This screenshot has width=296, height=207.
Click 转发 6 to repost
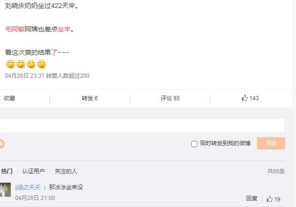pyautogui.click(x=90, y=98)
